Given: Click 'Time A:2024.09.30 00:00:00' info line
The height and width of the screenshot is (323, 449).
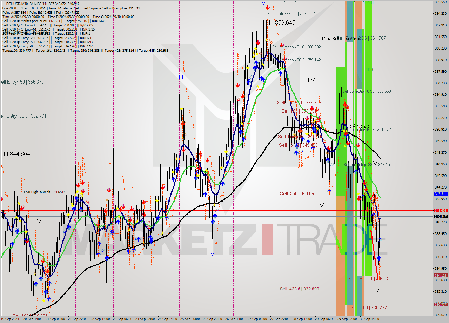Looking at the screenshot, I should (x=68, y=17).
